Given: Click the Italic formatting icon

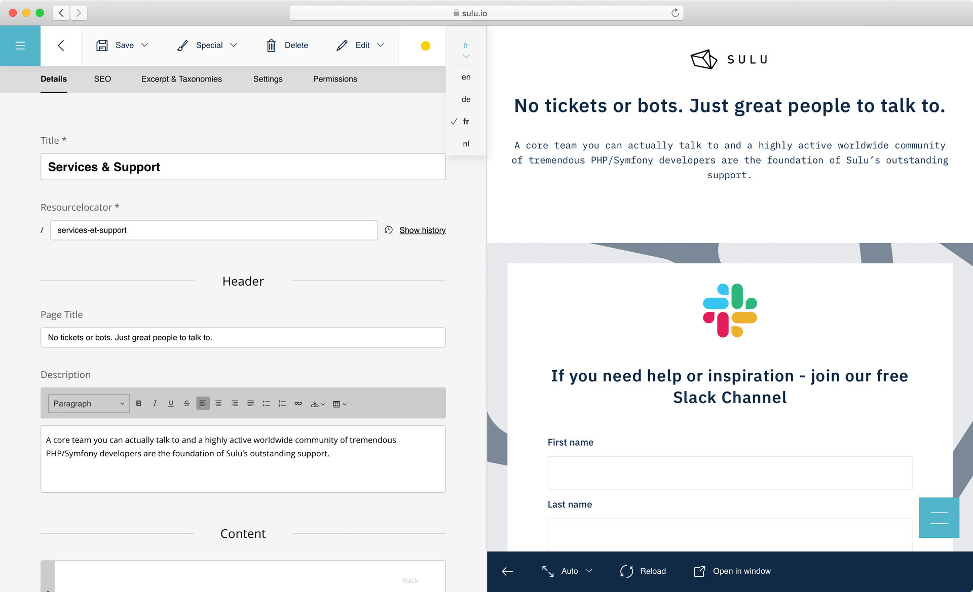Looking at the screenshot, I should 154,404.
